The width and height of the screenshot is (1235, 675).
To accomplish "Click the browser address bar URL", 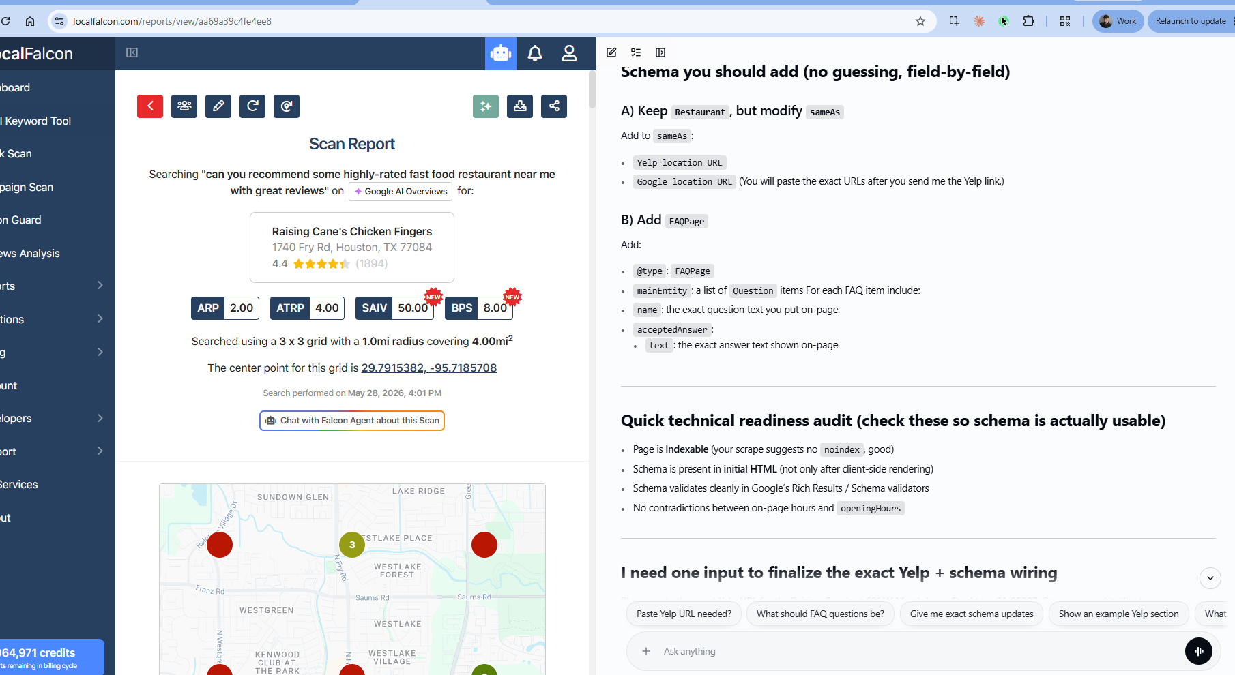I will pos(172,21).
